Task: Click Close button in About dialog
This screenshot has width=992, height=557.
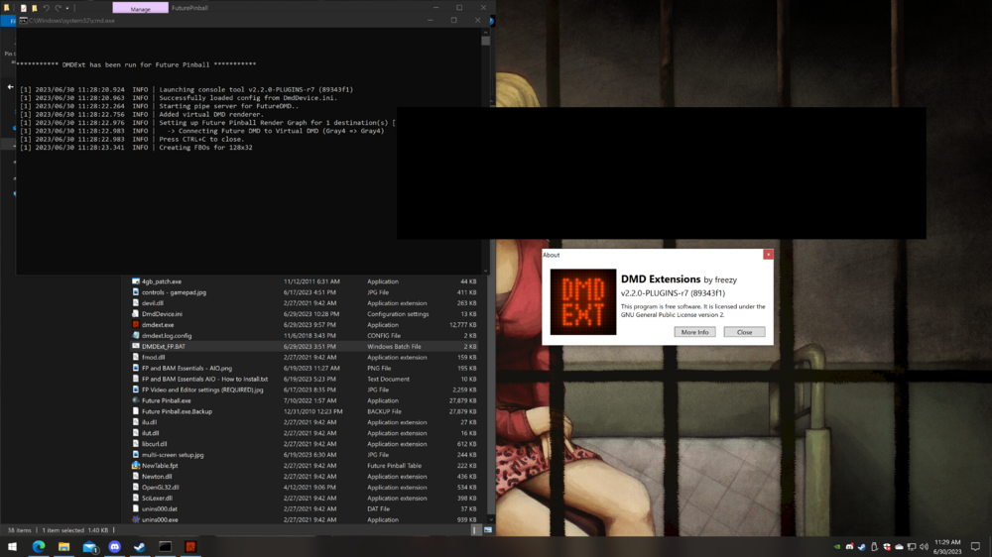Action: [744, 332]
